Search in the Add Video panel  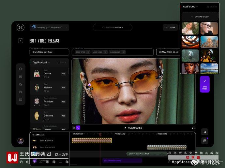click(x=212, y=7)
